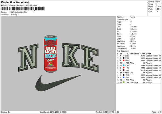The width and height of the screenshot is (162, 114).
Task: Click the Trims value 42
Action: tap(130, 24)
